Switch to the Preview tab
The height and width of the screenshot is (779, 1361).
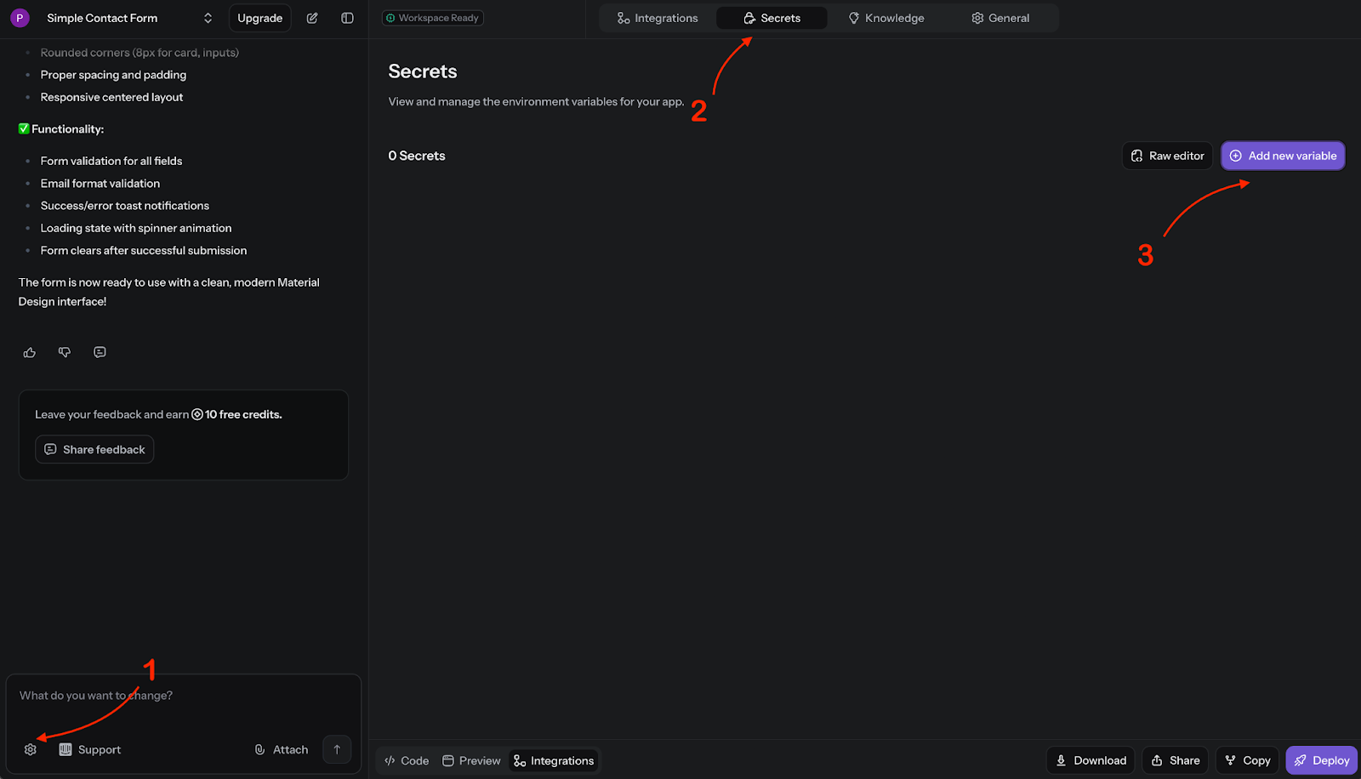470,759
